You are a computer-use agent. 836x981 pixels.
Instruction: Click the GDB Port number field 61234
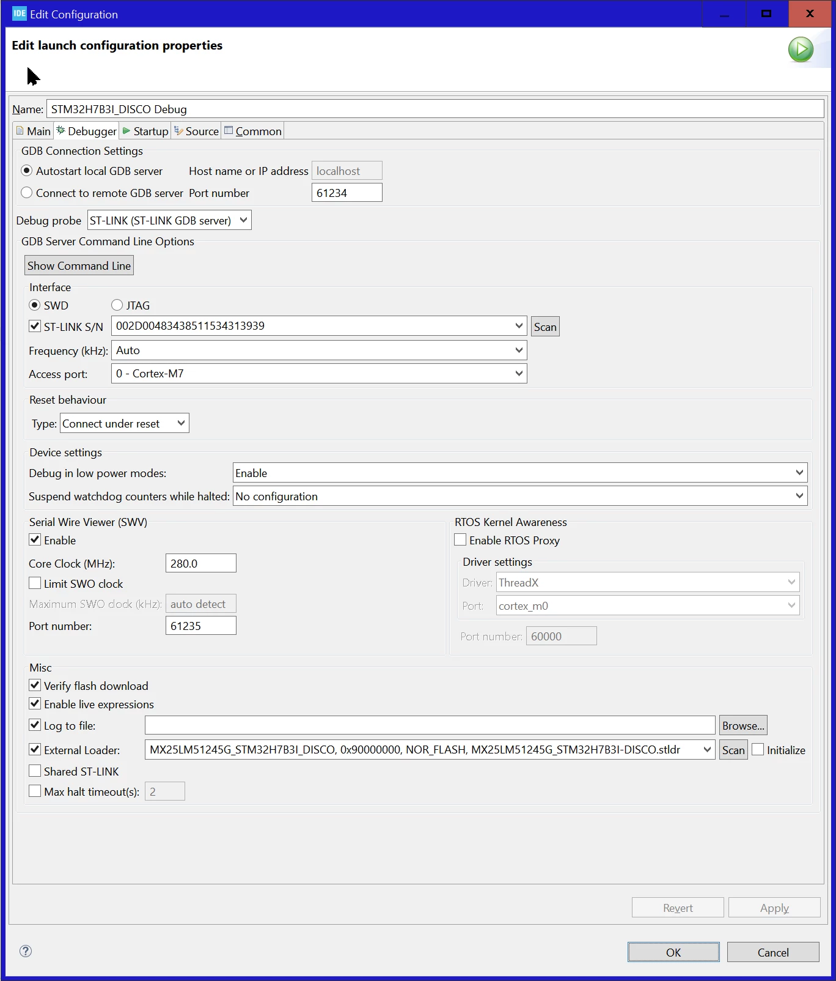(347, 193)
